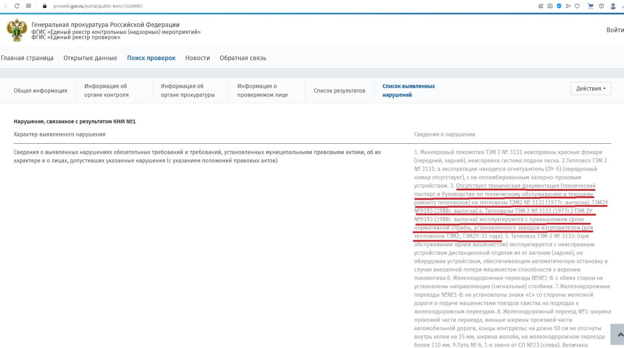This screenshot has height=348, width=624.
Task: Click the URL in the address bar
Action: 98,6
